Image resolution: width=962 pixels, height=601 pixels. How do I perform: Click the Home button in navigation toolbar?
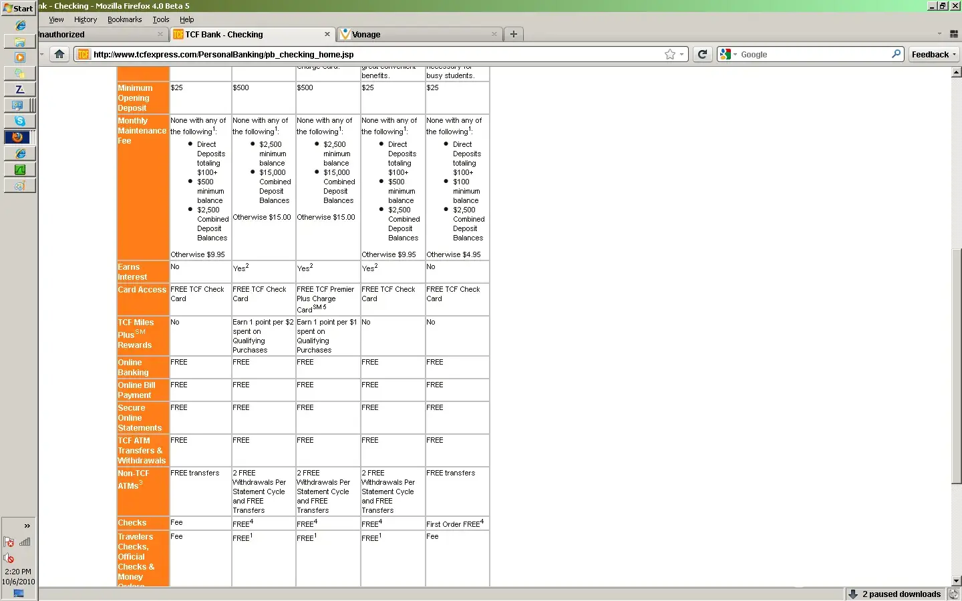click(59, 54)
